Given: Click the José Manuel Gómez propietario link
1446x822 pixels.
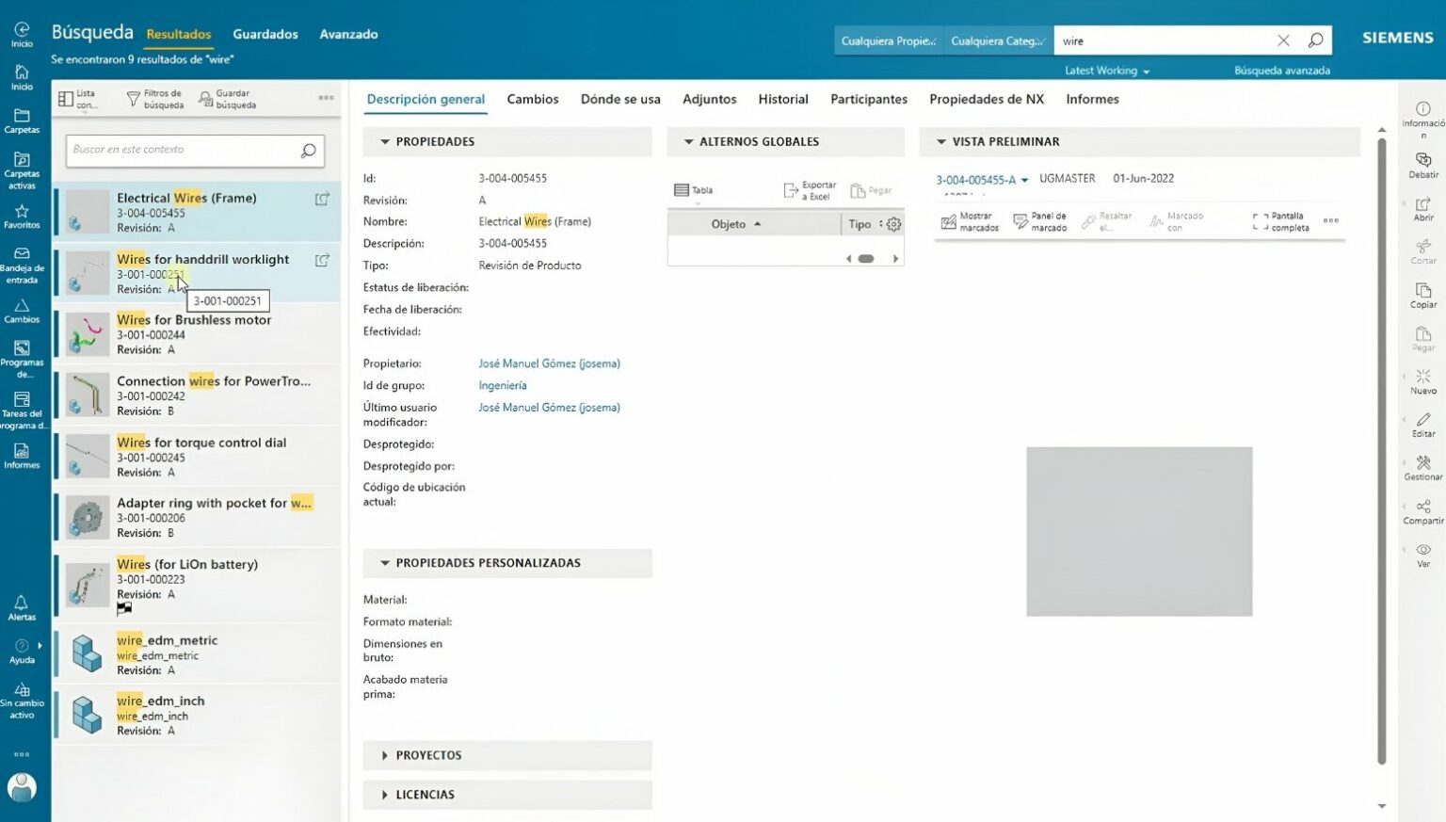Looking at the screenshot, I should (x=549, y=363).
